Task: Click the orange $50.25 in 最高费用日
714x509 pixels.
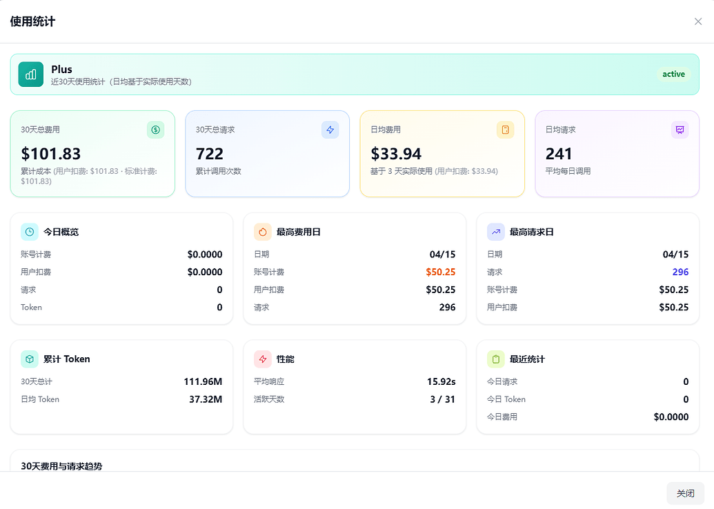Action: (441, 272)
